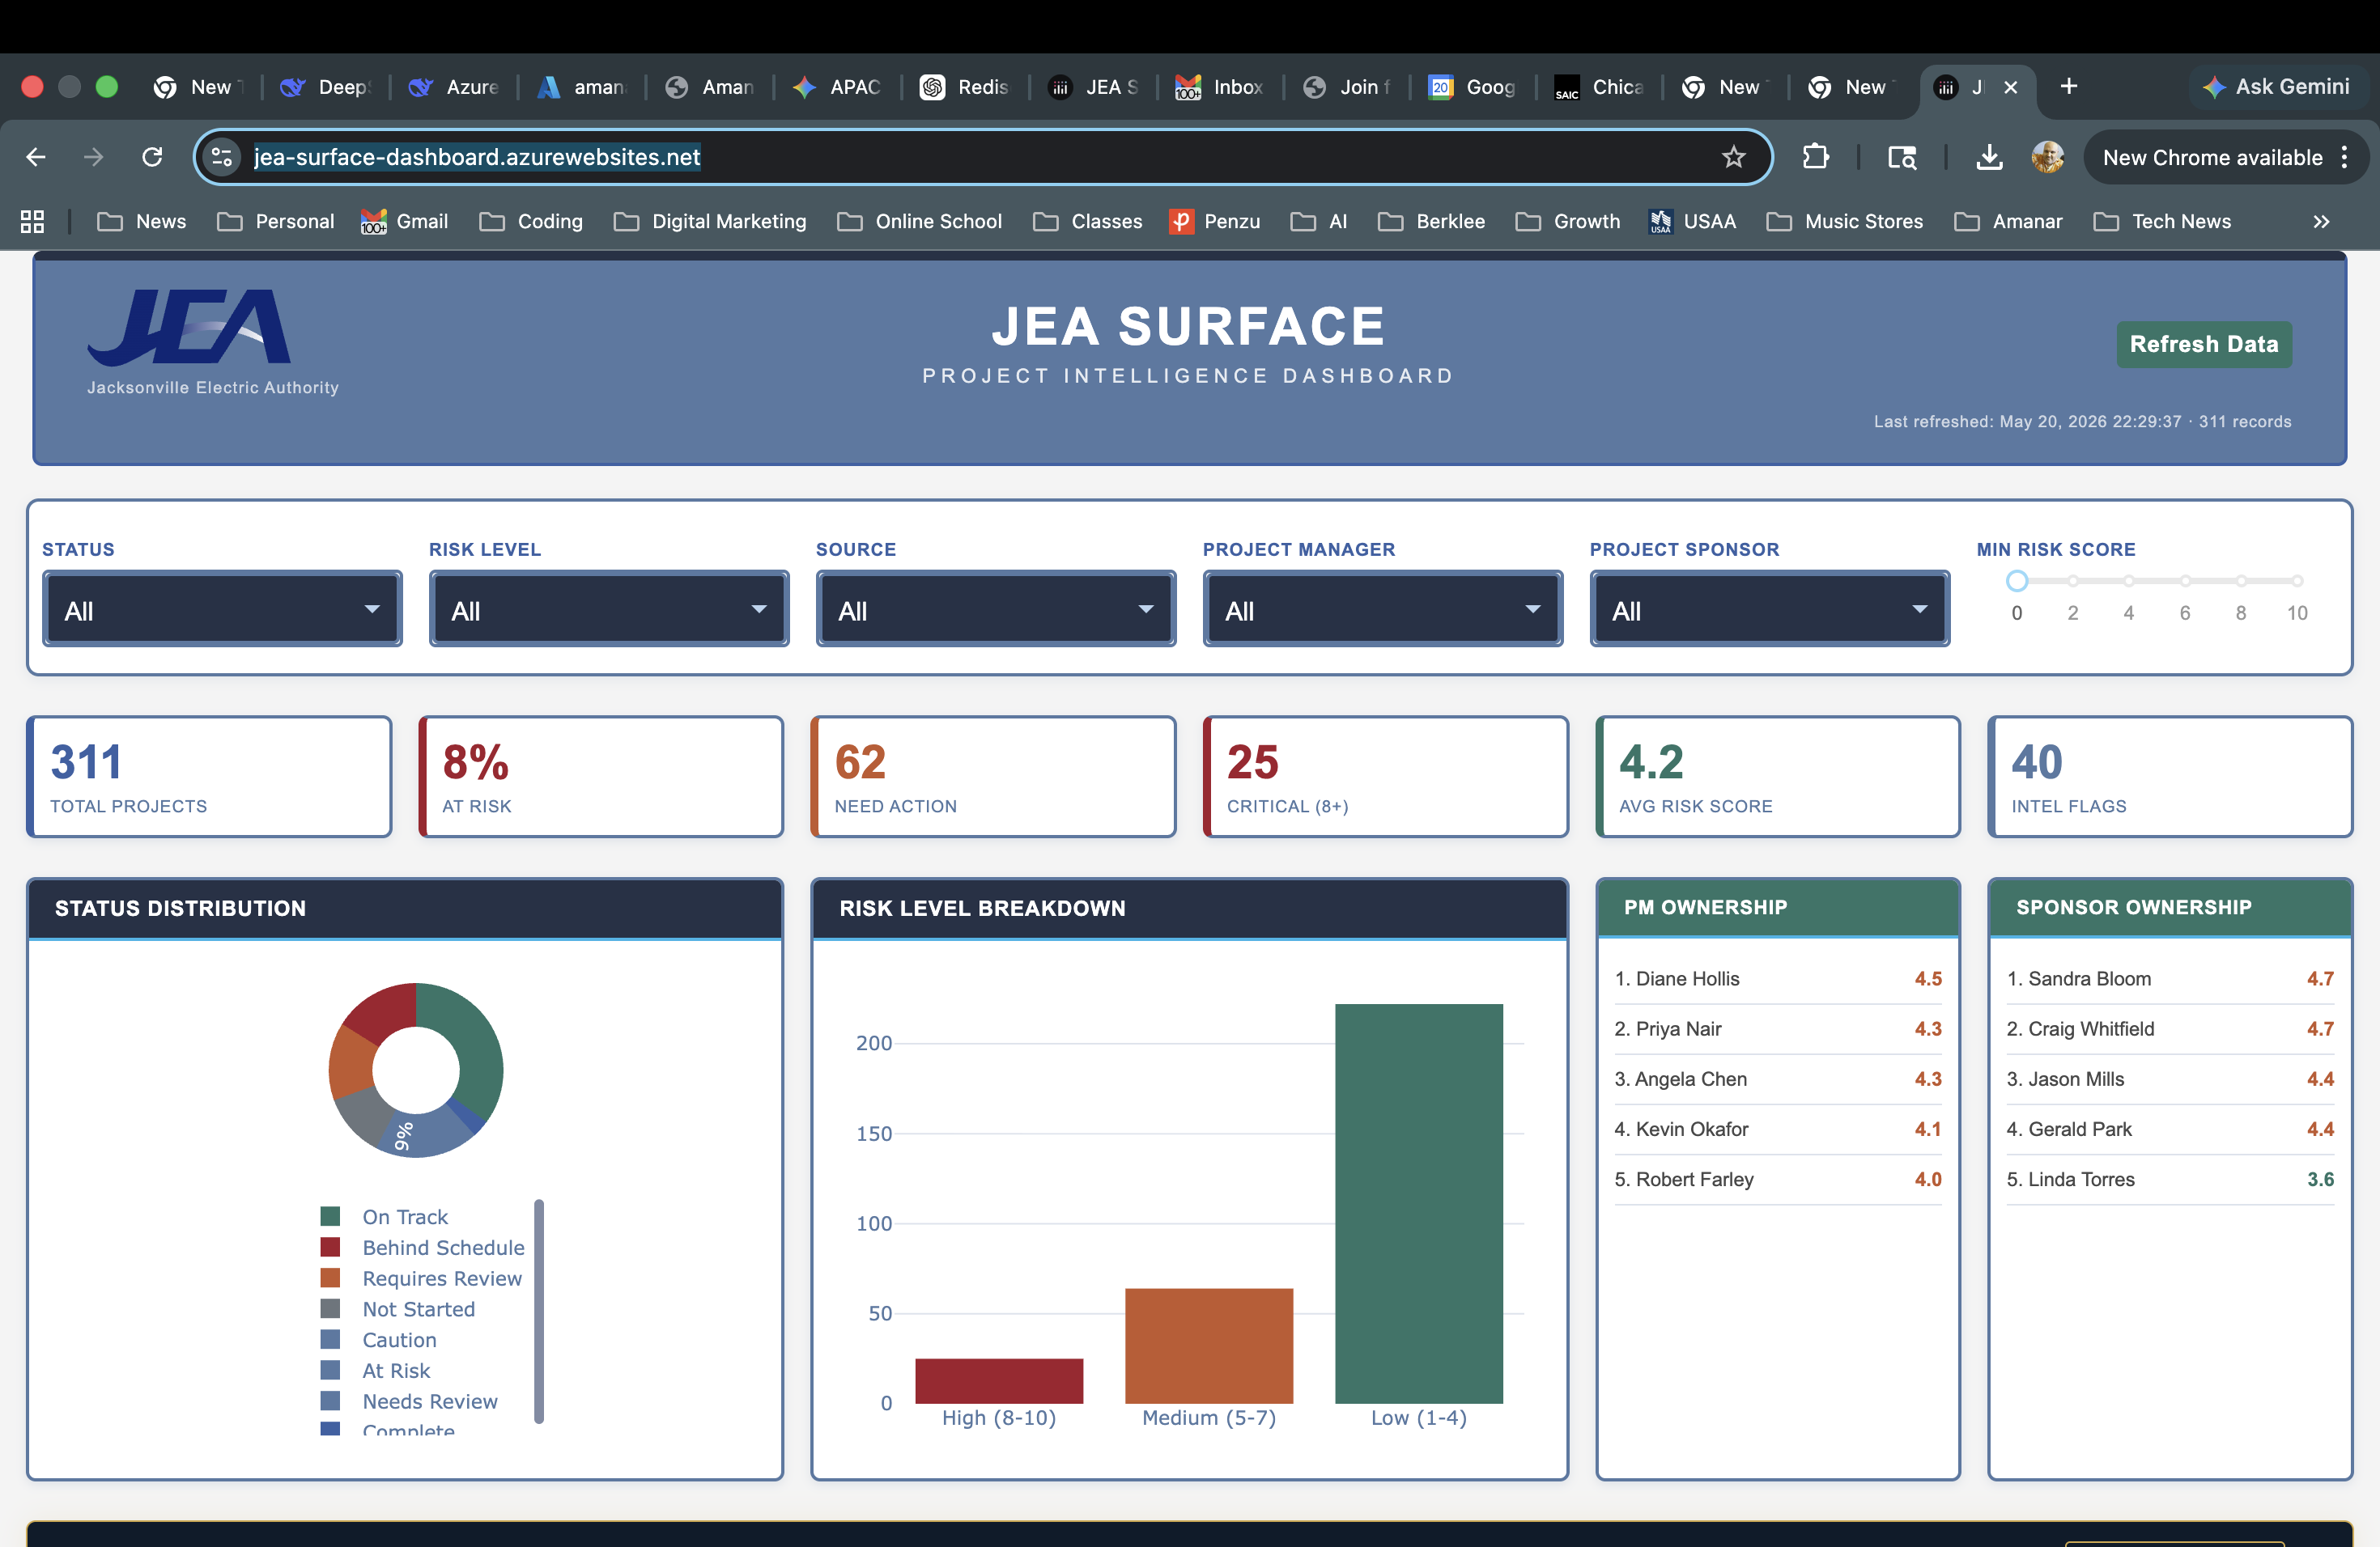The width and height of the screenshot is (2380, 1547).
Task: Open the Risk Level filter dropdown
Action: pyautogui.click(x=609, y=608)
